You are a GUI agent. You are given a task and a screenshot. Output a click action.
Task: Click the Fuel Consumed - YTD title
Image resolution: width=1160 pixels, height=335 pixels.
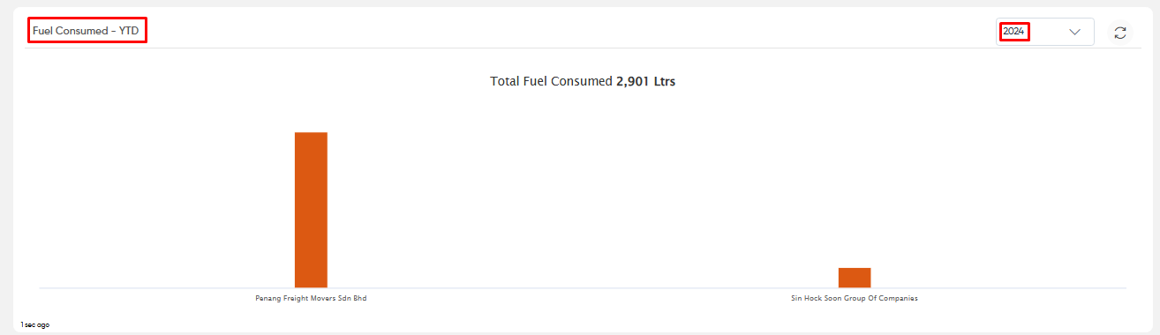(x=86, y=31)
